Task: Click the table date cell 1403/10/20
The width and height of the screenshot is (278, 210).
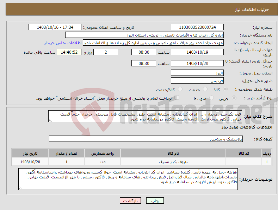Action: point(30,162)
